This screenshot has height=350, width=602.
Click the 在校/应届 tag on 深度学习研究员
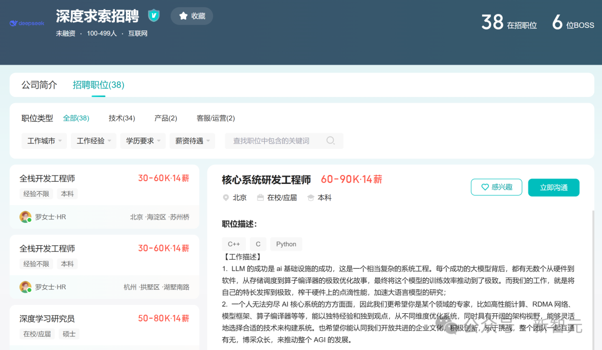pyautogui.click(x=37, y=334)
